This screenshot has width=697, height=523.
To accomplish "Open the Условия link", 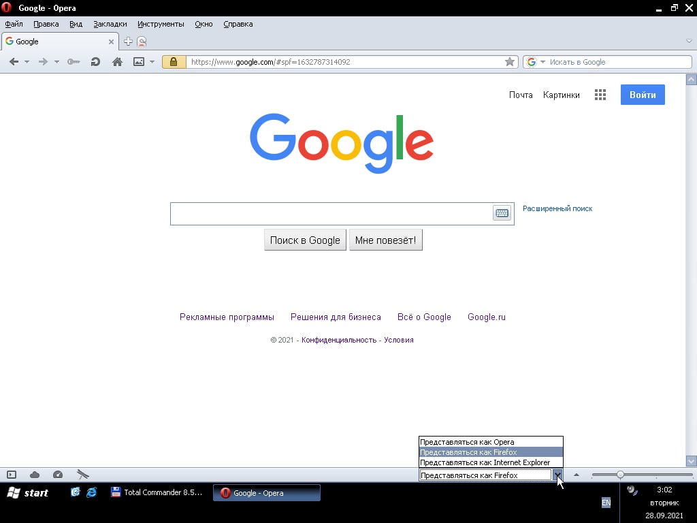I will click(399, 340).
